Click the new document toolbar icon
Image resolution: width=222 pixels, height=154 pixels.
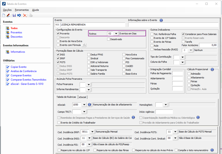[x=4, y=15]
